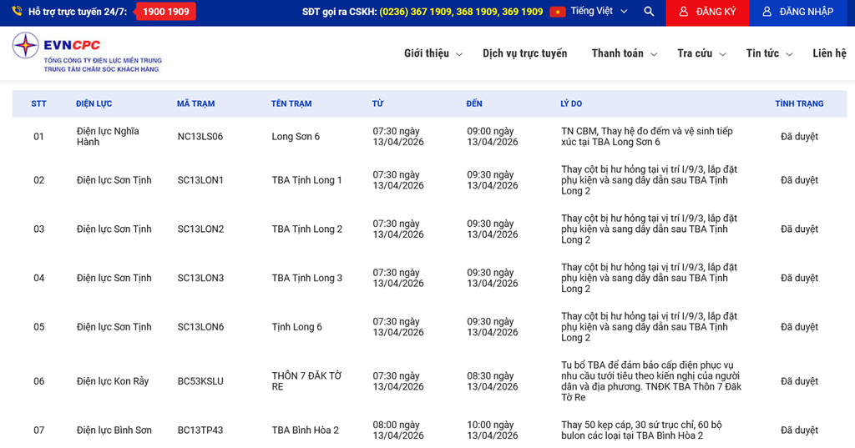Image resolution: width=855 pixels, height=448 pixels.
Task: Expand the Tin tức menu
Action: (768, 53)
